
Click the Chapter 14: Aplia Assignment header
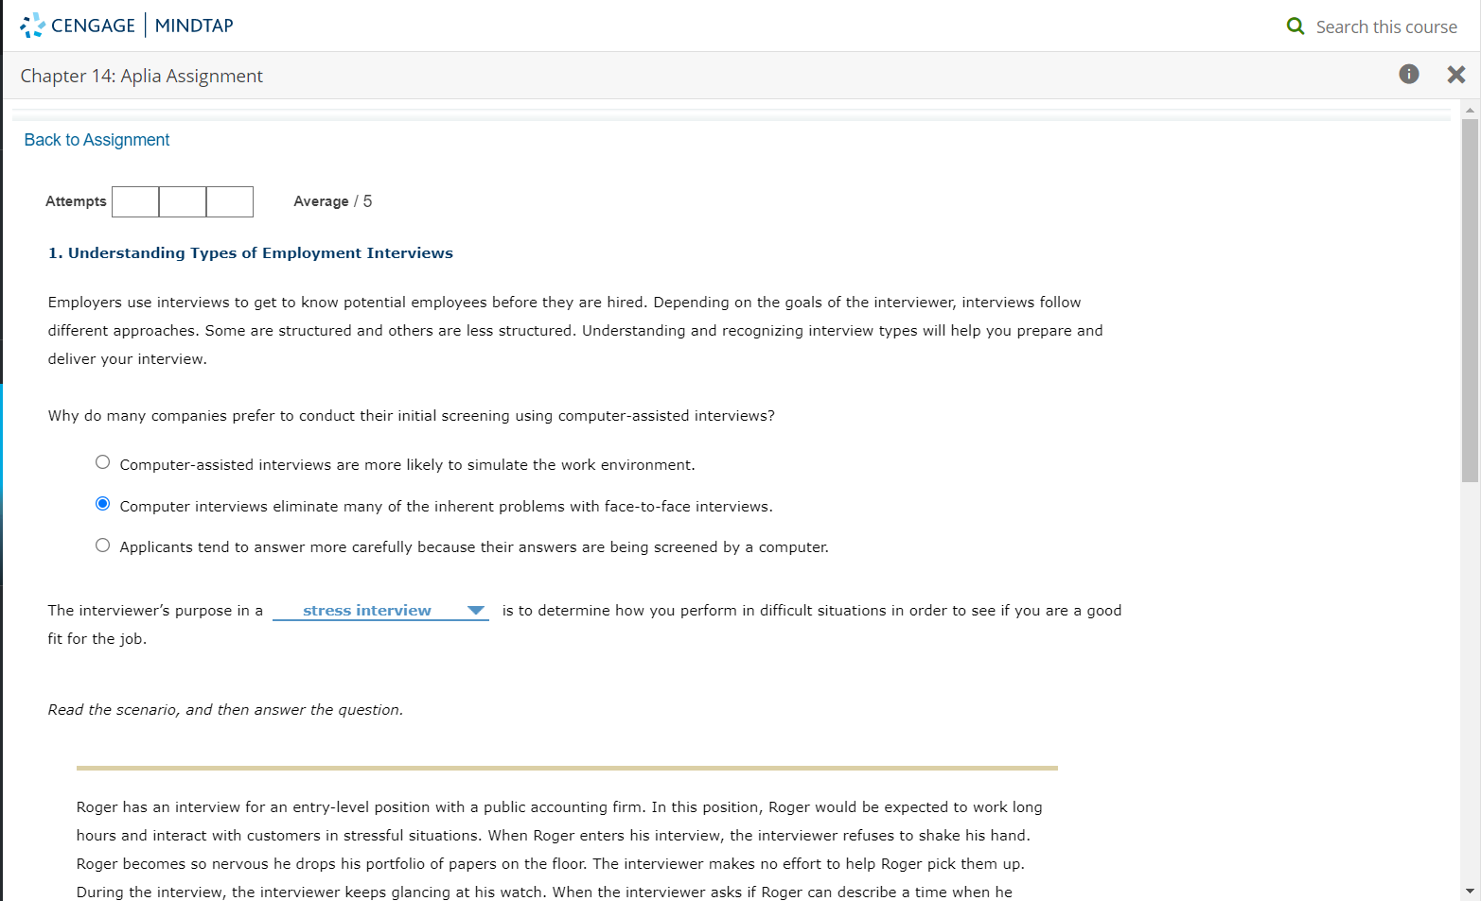click(x=142, y=76)
